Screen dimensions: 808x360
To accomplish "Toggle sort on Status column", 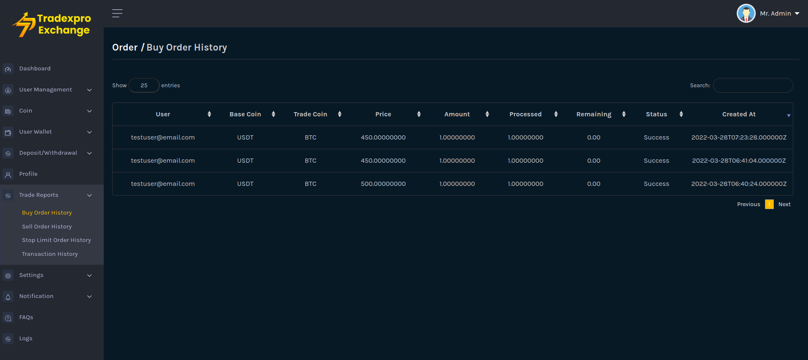I will (681, 114).
